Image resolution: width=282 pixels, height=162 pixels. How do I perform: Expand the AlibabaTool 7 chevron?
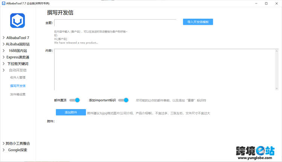point(4,37)
